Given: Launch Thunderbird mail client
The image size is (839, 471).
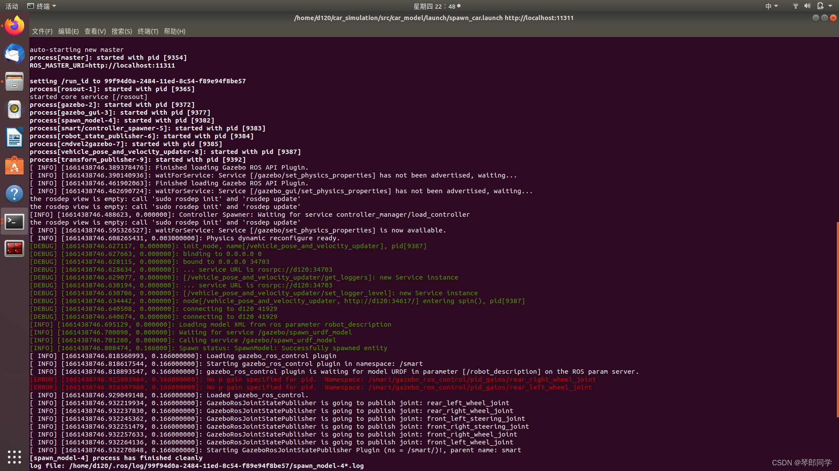Looking at the screenshot, I should 14,54.
